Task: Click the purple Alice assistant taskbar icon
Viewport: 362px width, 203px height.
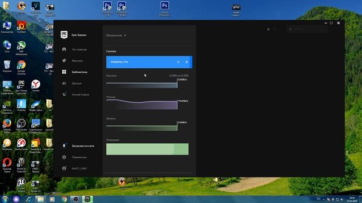Action: click(x=16, y=199)
